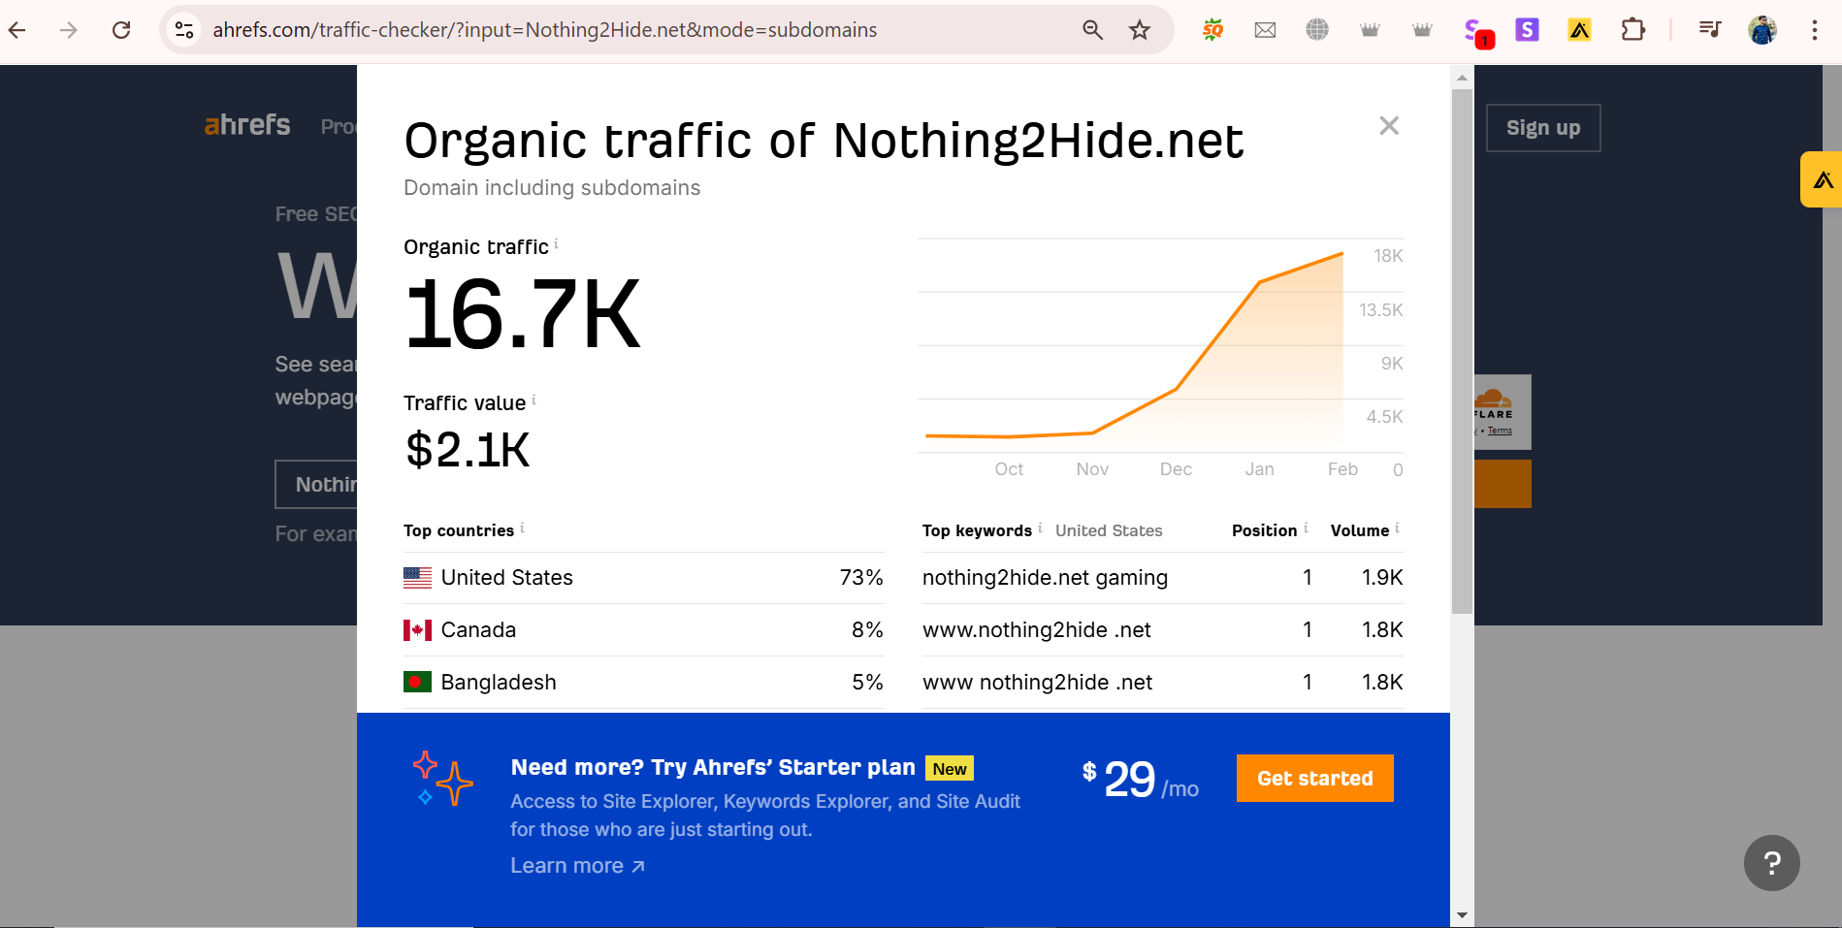The image size is (1842, 928).
Task: Open the yellow Ahrefs toolbar extension icon
Action: tap(1579, 30)
